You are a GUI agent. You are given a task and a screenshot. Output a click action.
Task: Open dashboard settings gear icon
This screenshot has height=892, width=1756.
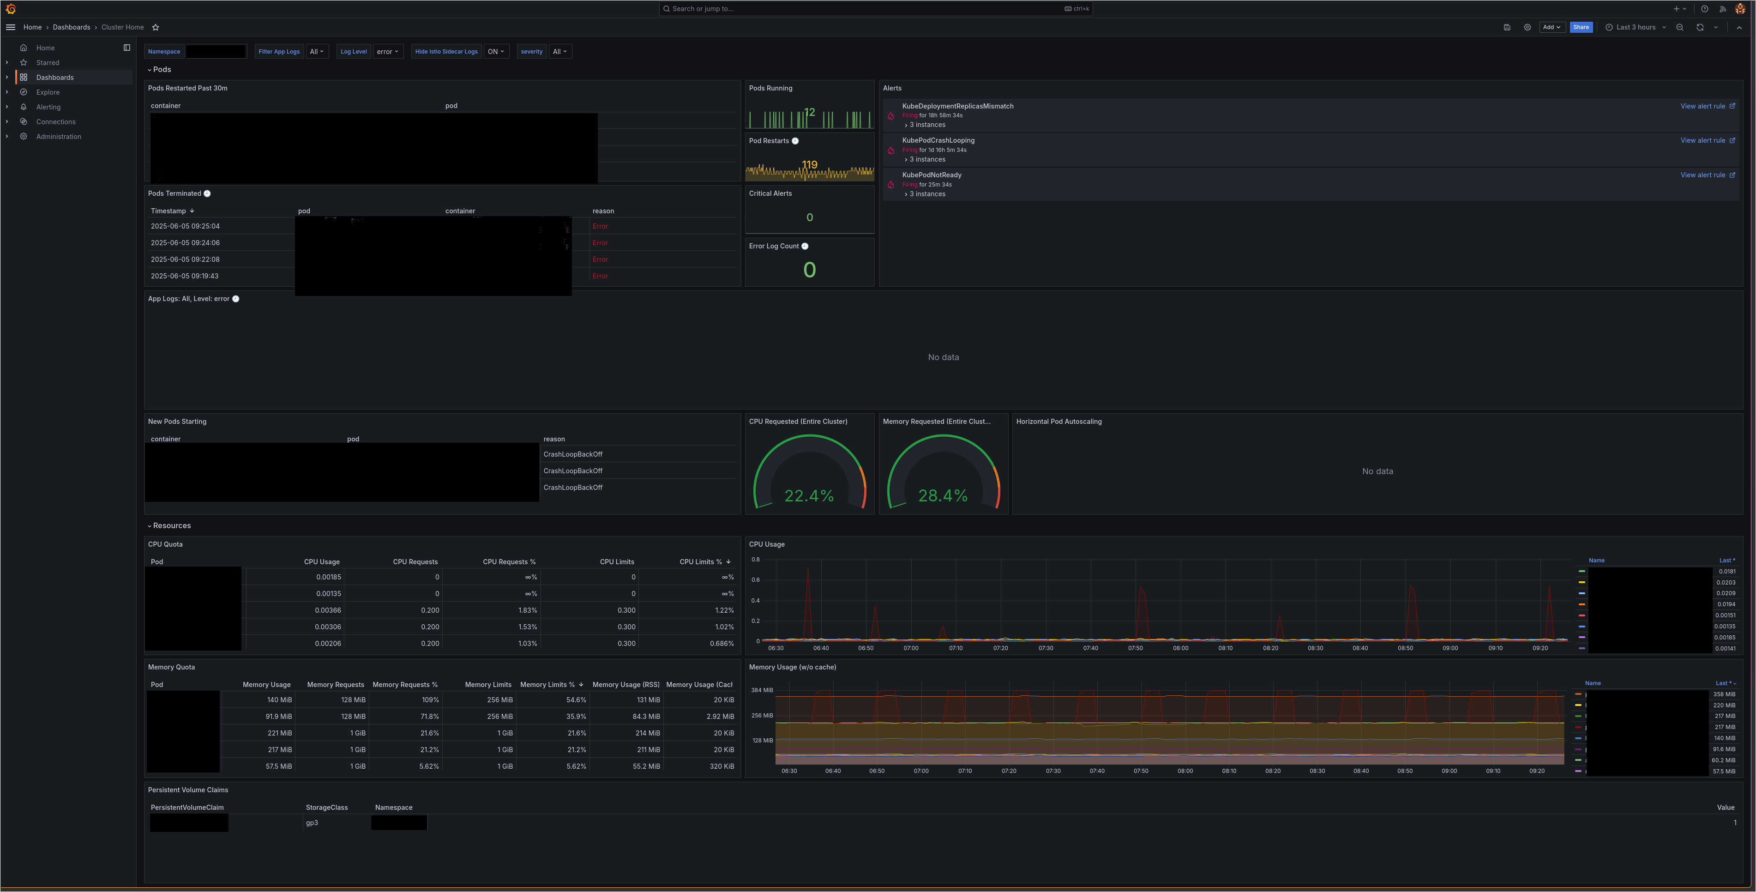1527,27
